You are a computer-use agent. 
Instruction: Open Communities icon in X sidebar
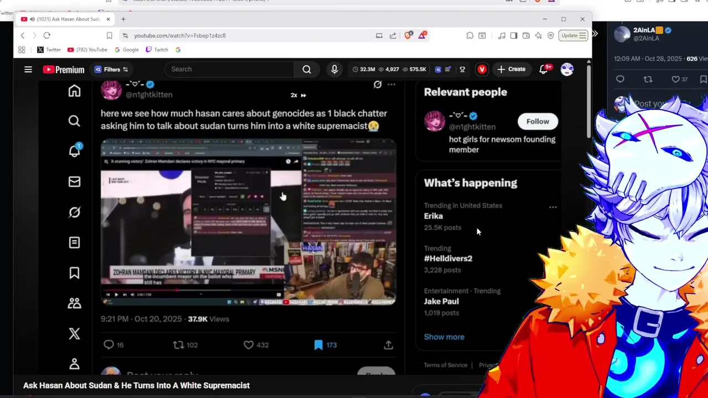[74, 303]
